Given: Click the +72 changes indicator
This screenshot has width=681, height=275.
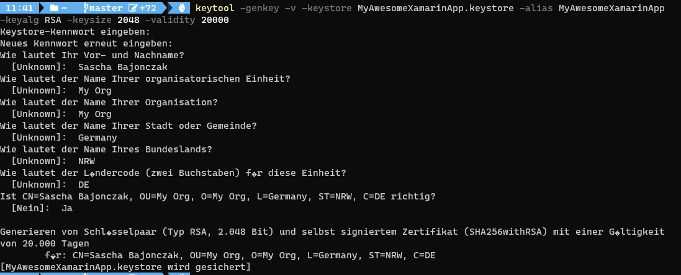Looking at the screenshot, I should (x=148, y=8).
